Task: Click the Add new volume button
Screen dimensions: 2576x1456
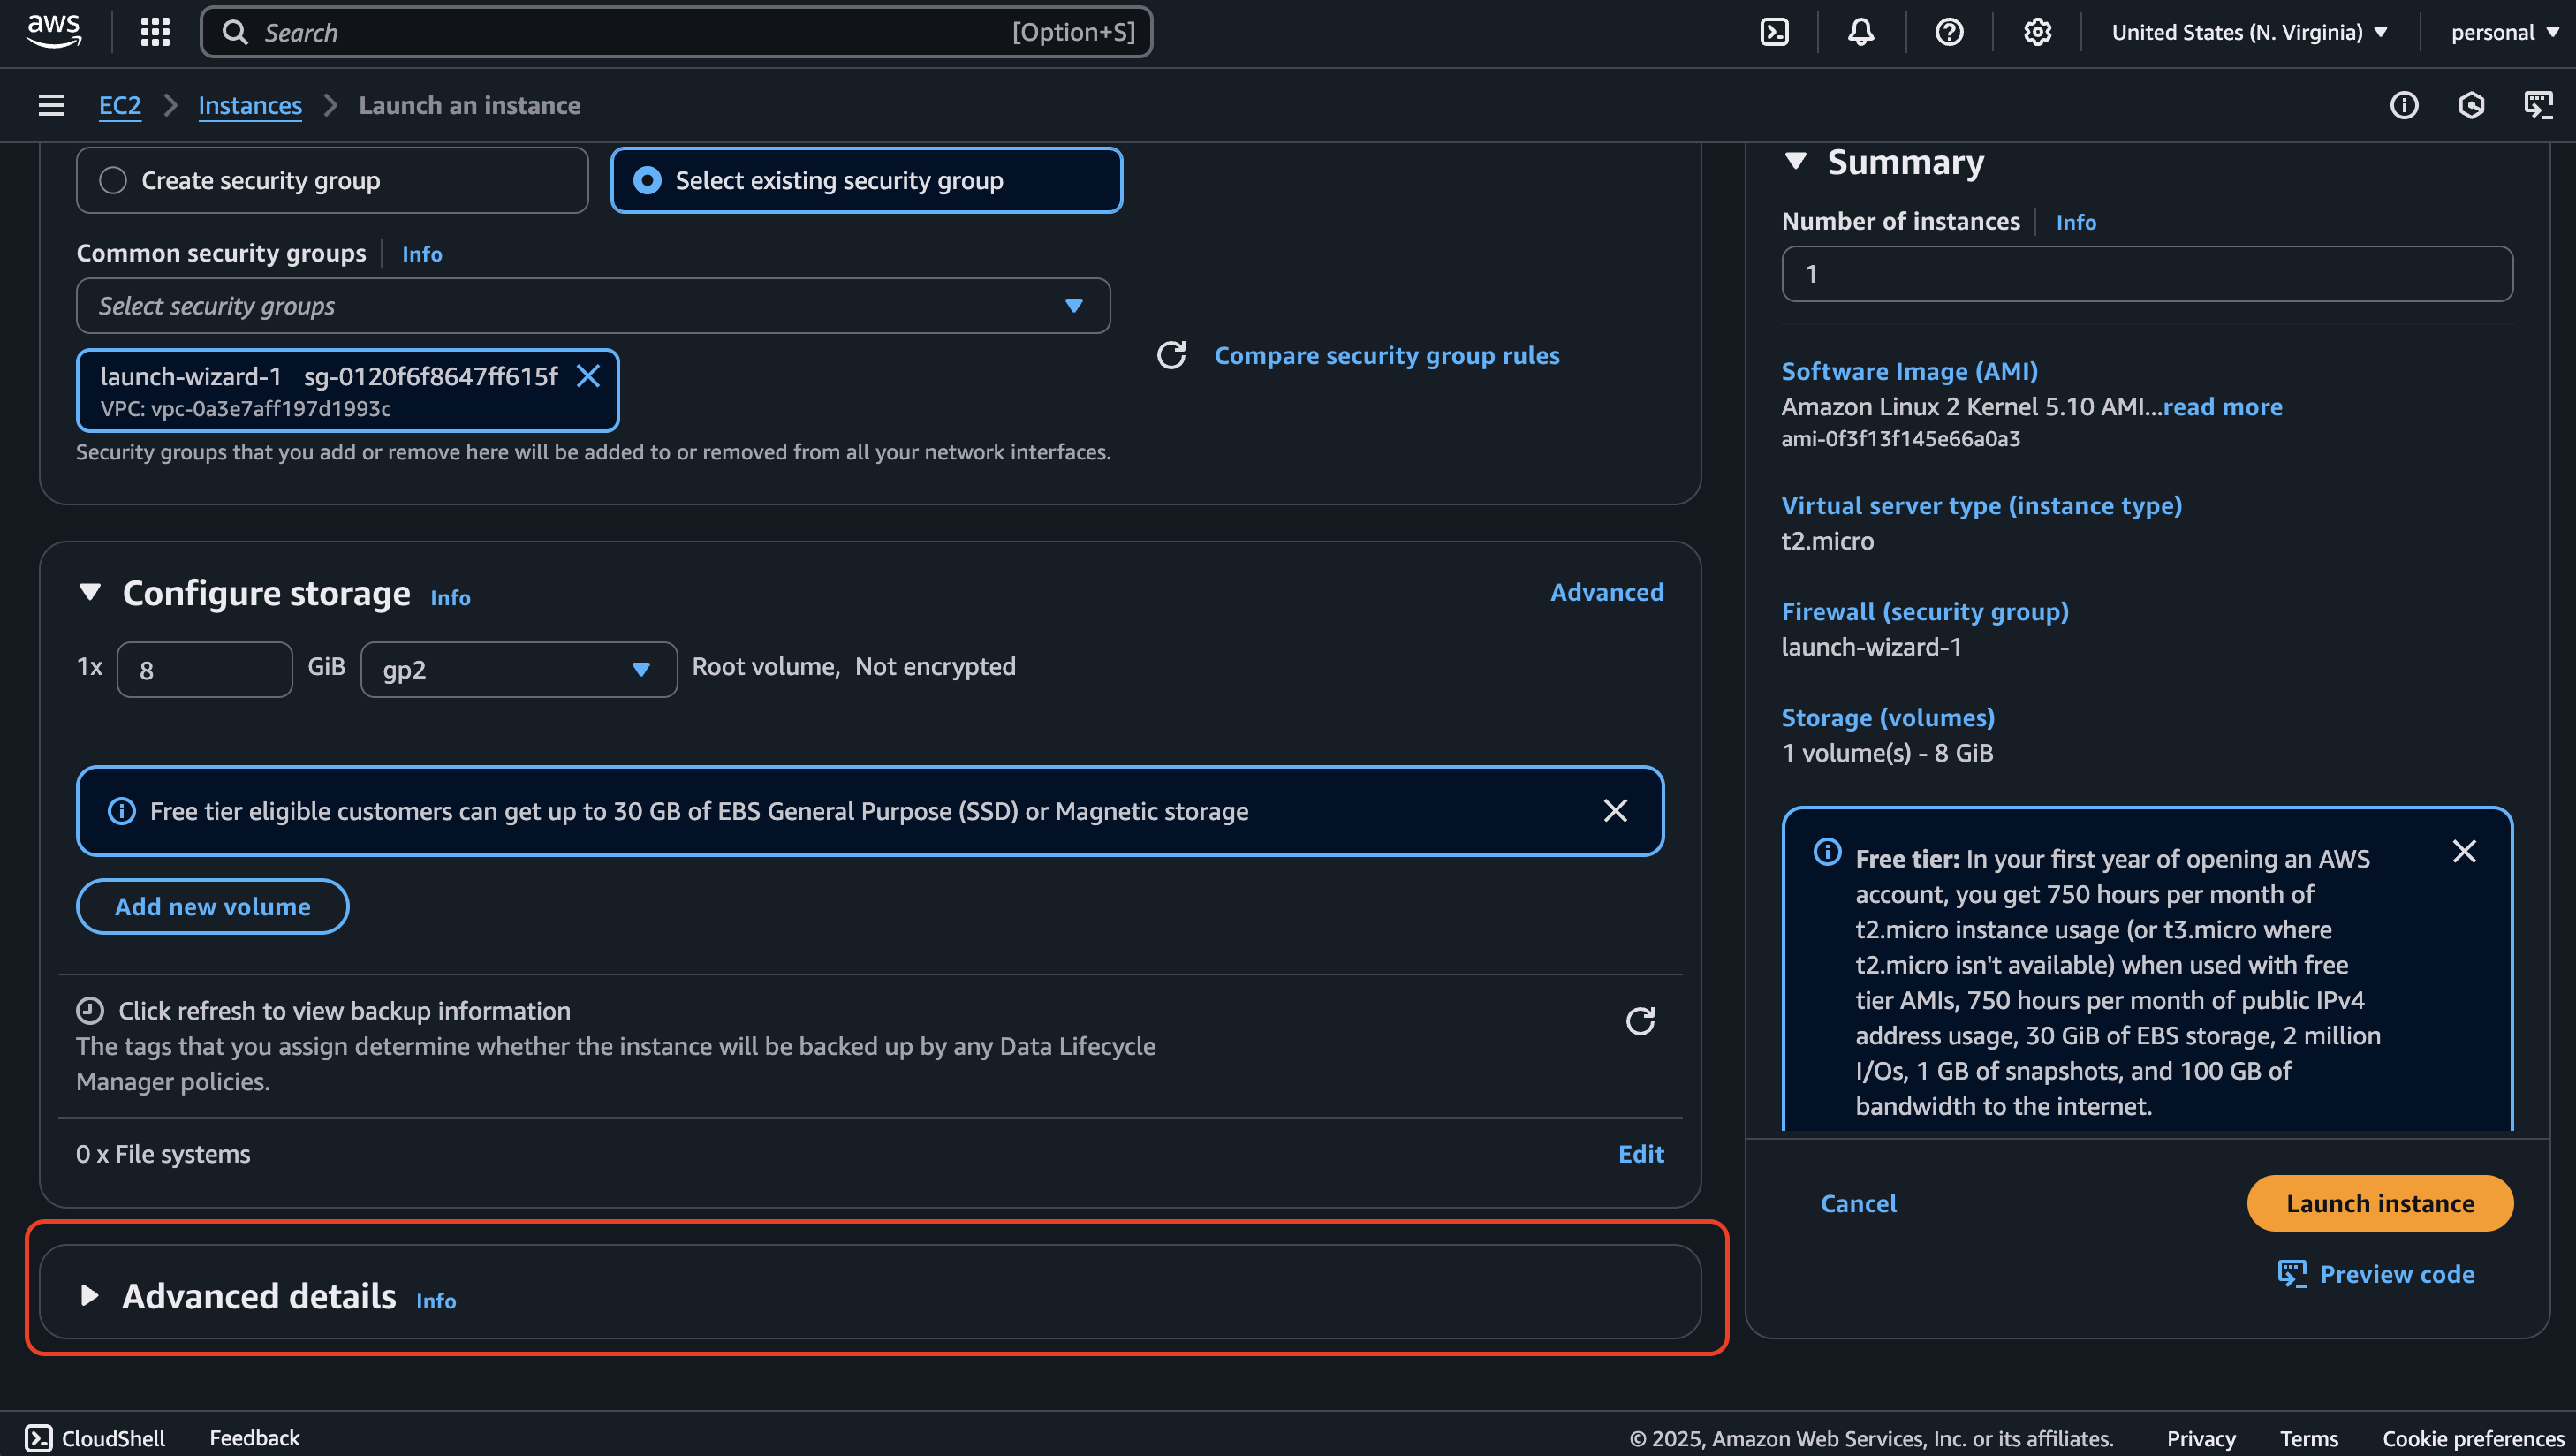Action: tap(212, 906)
